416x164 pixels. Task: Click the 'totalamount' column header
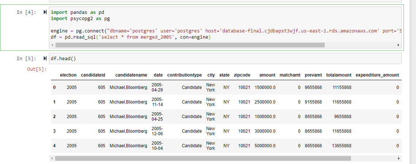click(339, 75)
